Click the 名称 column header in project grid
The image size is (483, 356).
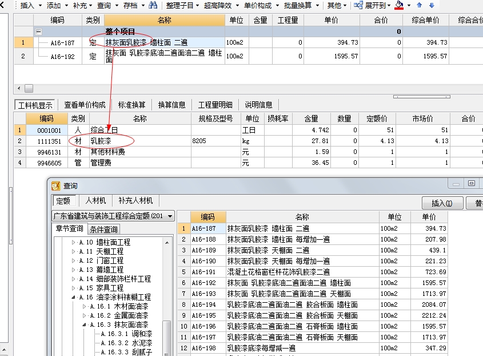point(165,21)
